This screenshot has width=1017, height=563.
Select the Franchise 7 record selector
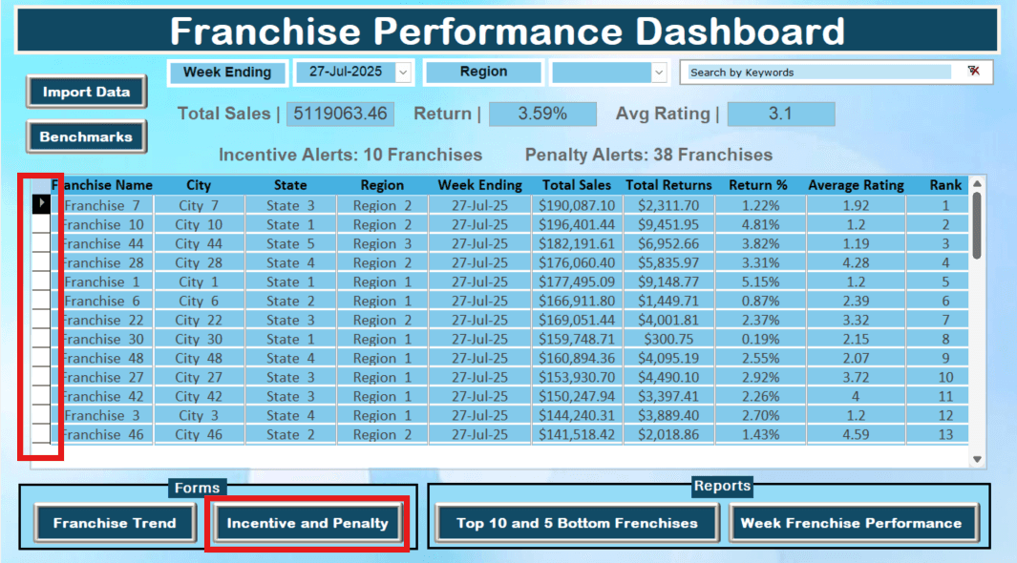(x=41, y=204)
